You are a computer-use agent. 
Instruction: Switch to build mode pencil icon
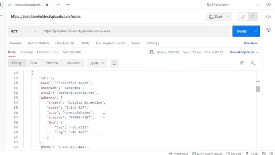coord(244,16)
